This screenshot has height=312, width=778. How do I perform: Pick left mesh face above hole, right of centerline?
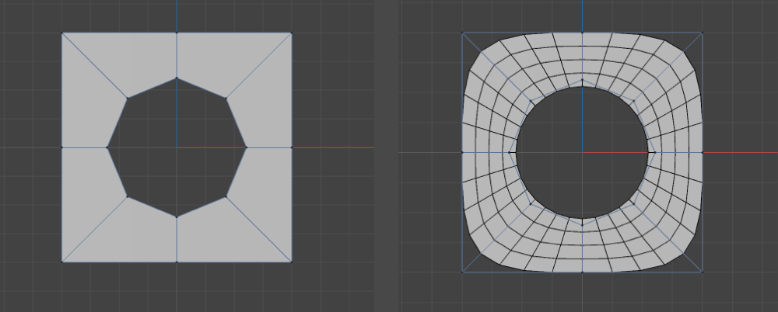217,60
